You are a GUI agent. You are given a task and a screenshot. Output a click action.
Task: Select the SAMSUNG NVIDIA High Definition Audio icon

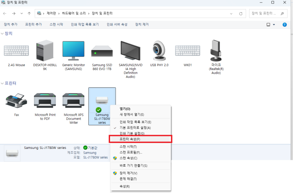131,50
